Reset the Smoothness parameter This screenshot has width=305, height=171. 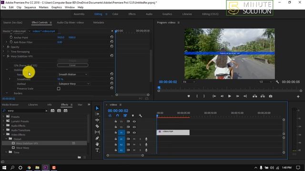(112, 78)
